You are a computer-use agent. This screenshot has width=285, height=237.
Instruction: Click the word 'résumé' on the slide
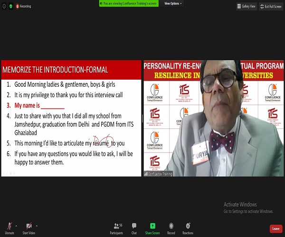click(101, 143)
